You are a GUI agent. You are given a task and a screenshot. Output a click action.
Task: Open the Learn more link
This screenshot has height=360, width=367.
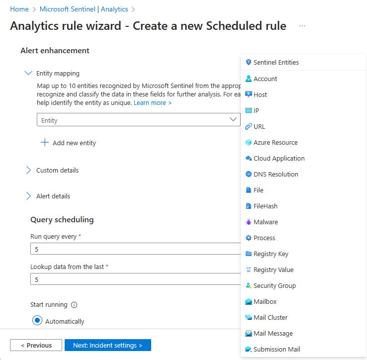(153, 102)
